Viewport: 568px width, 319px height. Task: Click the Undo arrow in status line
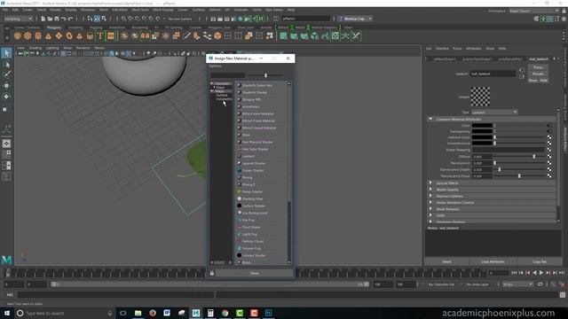coord(64,19)
